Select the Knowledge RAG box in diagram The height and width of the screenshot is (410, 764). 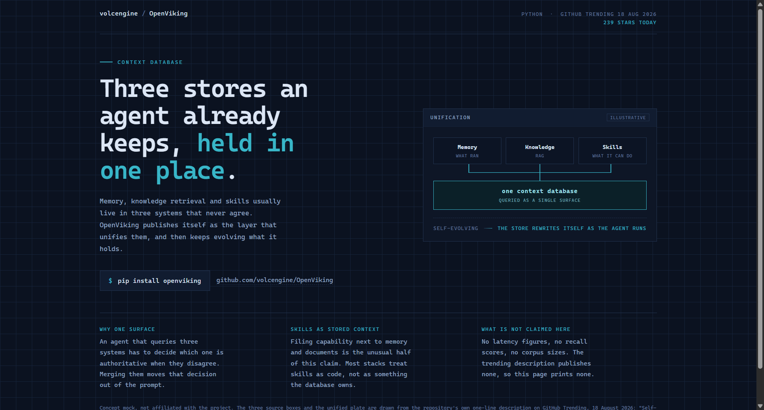point(540,151)
